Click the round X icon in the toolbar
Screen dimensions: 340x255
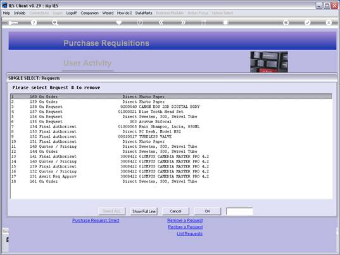[x=329, y=23]
